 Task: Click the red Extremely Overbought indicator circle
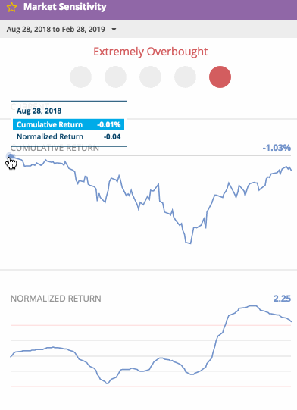tap(220, 77)
